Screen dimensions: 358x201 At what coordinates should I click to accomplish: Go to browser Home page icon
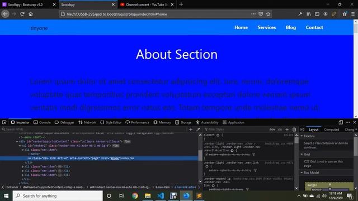click(x=31, y=14)
